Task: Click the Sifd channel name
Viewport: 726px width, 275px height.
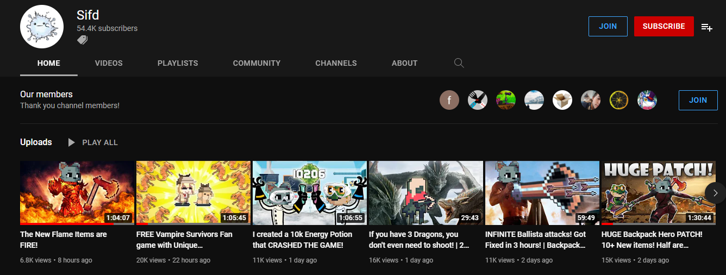Action: pos(88,14)
